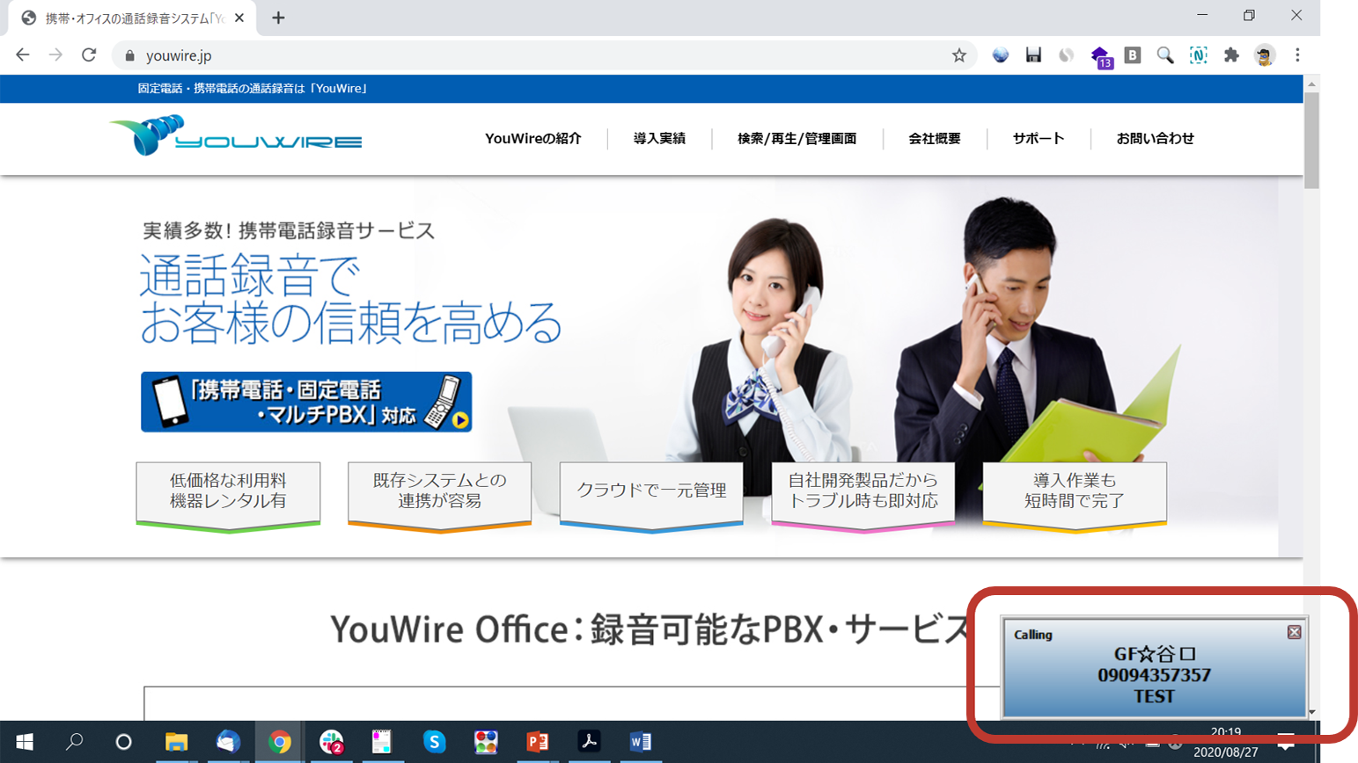1358x763 pixels.
Task: Open the Windows Start menu
Action: (x=25, y=742)
